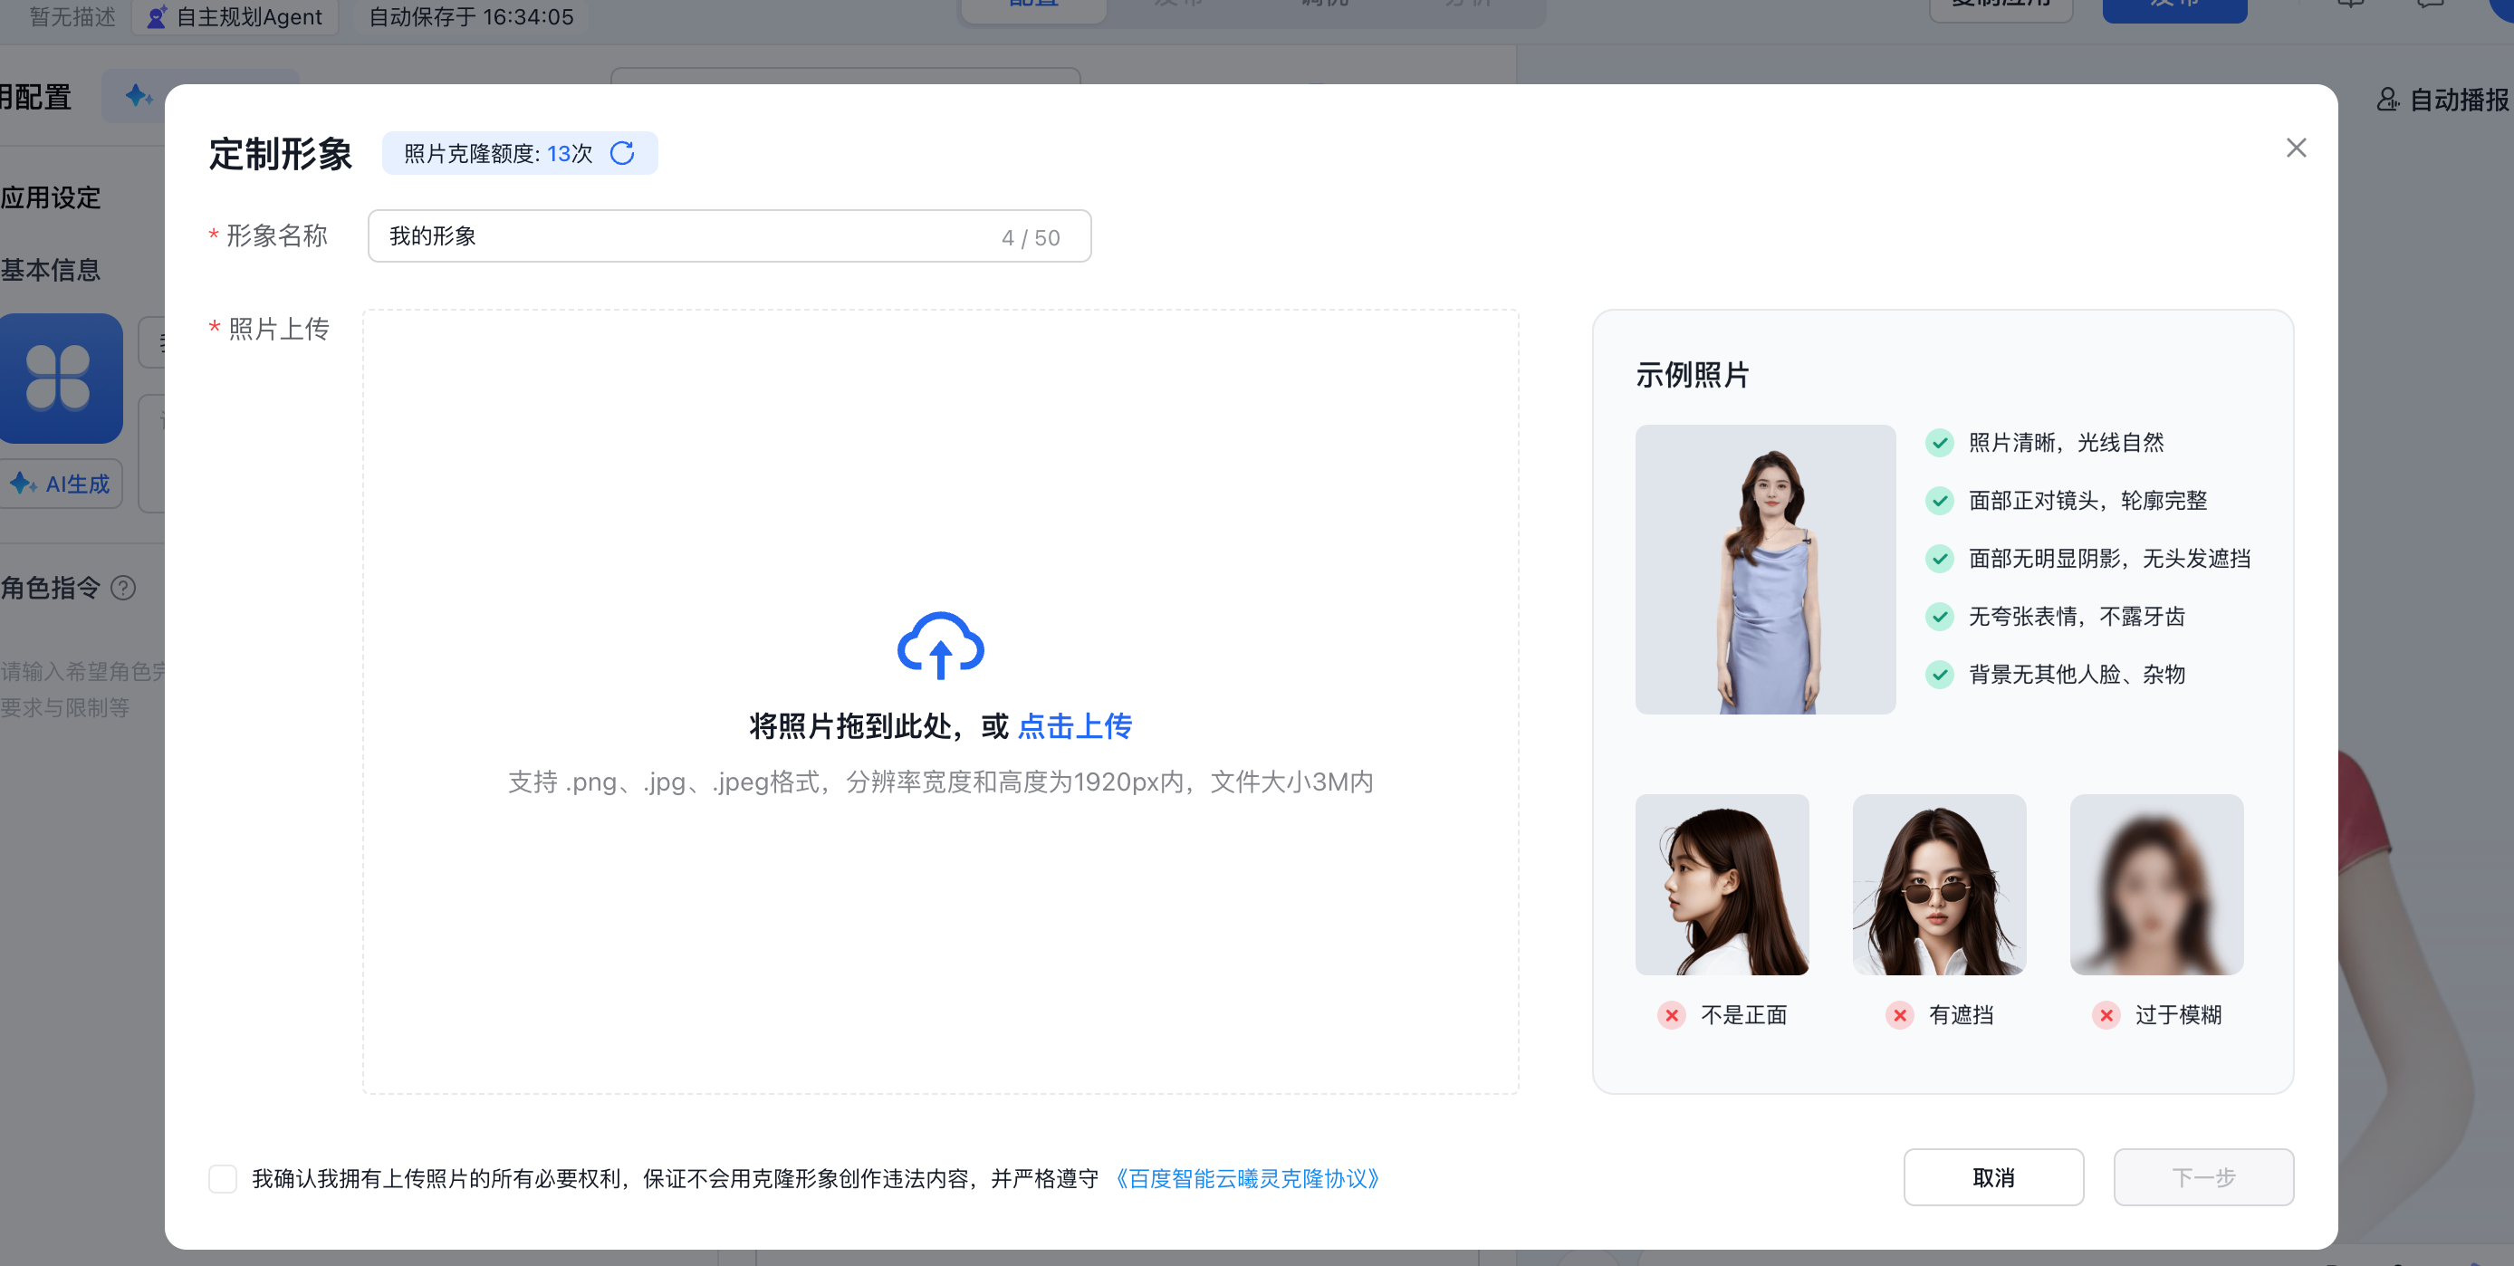This screenshot has width=2514, height=1266.
Task: Click the 应用设定 section label
Action: [x=51, y=197]
